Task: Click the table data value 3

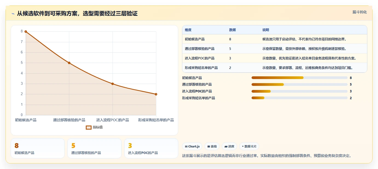Action: click(230, 58)
